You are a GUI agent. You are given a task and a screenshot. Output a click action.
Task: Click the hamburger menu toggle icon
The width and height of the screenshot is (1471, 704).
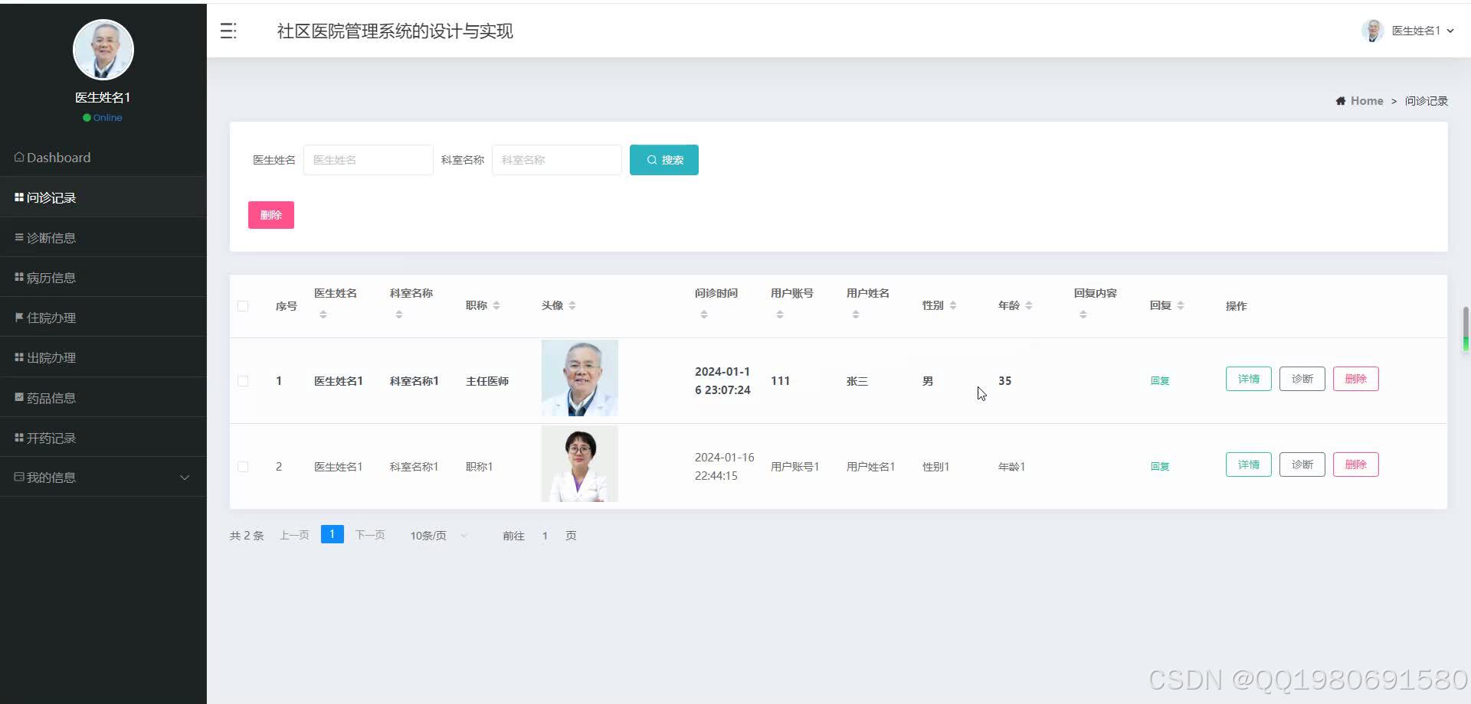click(x=228, y=31)
